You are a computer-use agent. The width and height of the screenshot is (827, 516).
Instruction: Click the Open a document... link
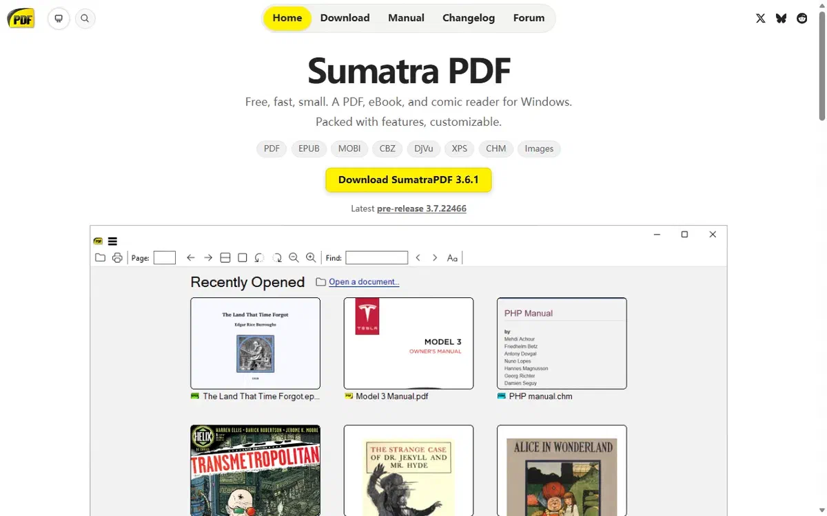click(x=364, y=282)
